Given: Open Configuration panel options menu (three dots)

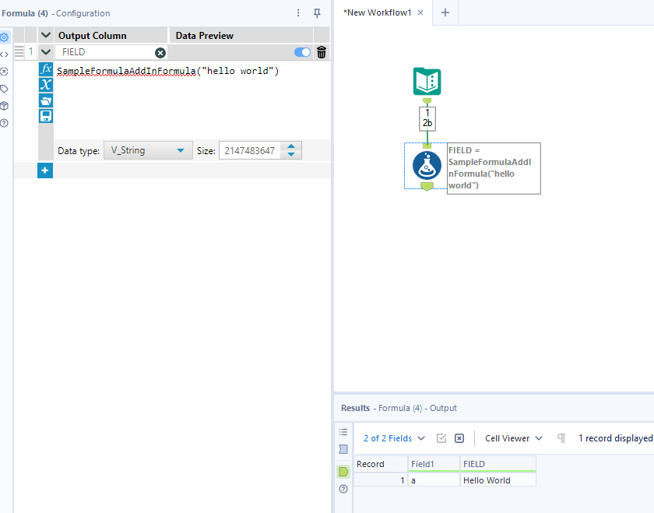Looking at the screenshot, I should click(298, 13).
